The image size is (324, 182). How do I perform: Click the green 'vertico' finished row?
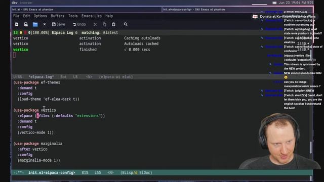click(x=21, y=50)
